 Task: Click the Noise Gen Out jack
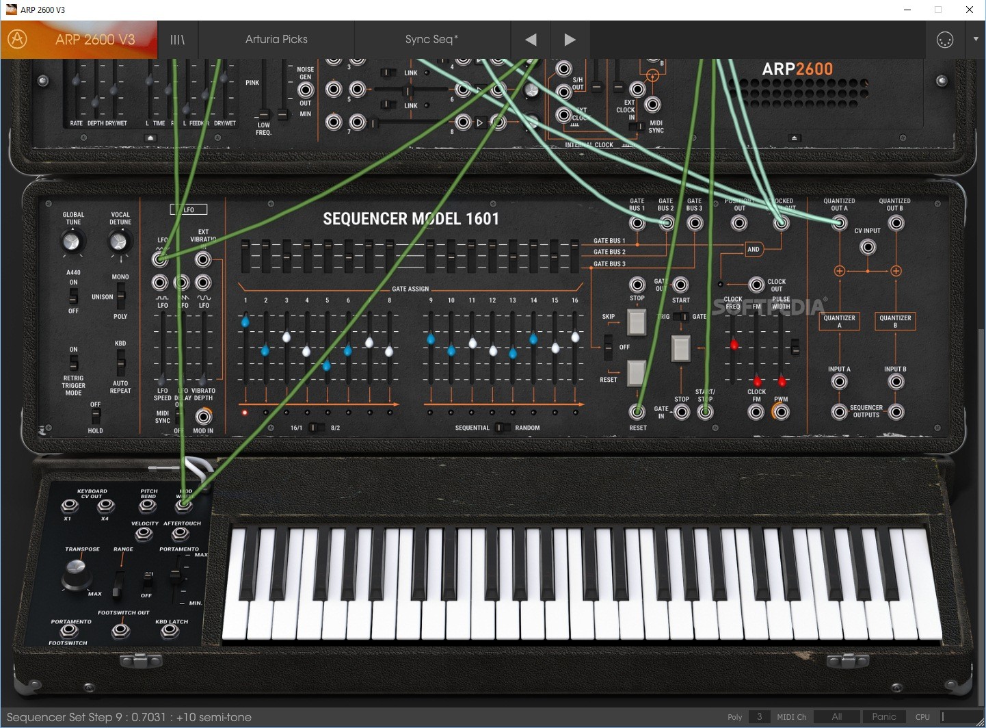(x=306, y=90)
